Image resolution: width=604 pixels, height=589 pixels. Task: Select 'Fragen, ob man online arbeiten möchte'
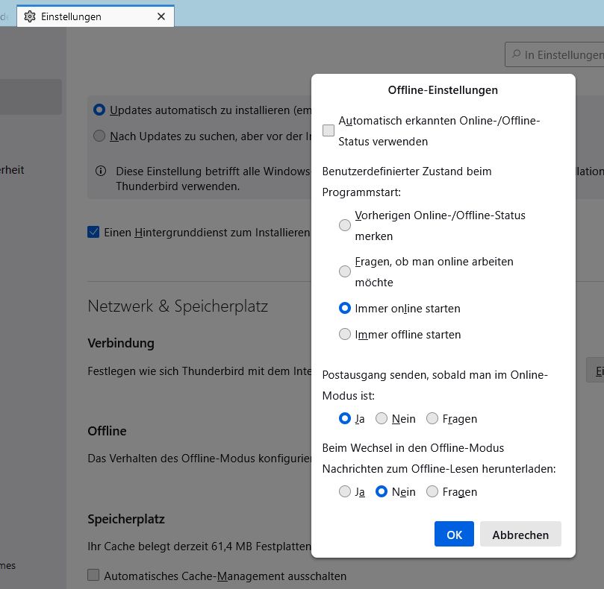coord(345,271)
